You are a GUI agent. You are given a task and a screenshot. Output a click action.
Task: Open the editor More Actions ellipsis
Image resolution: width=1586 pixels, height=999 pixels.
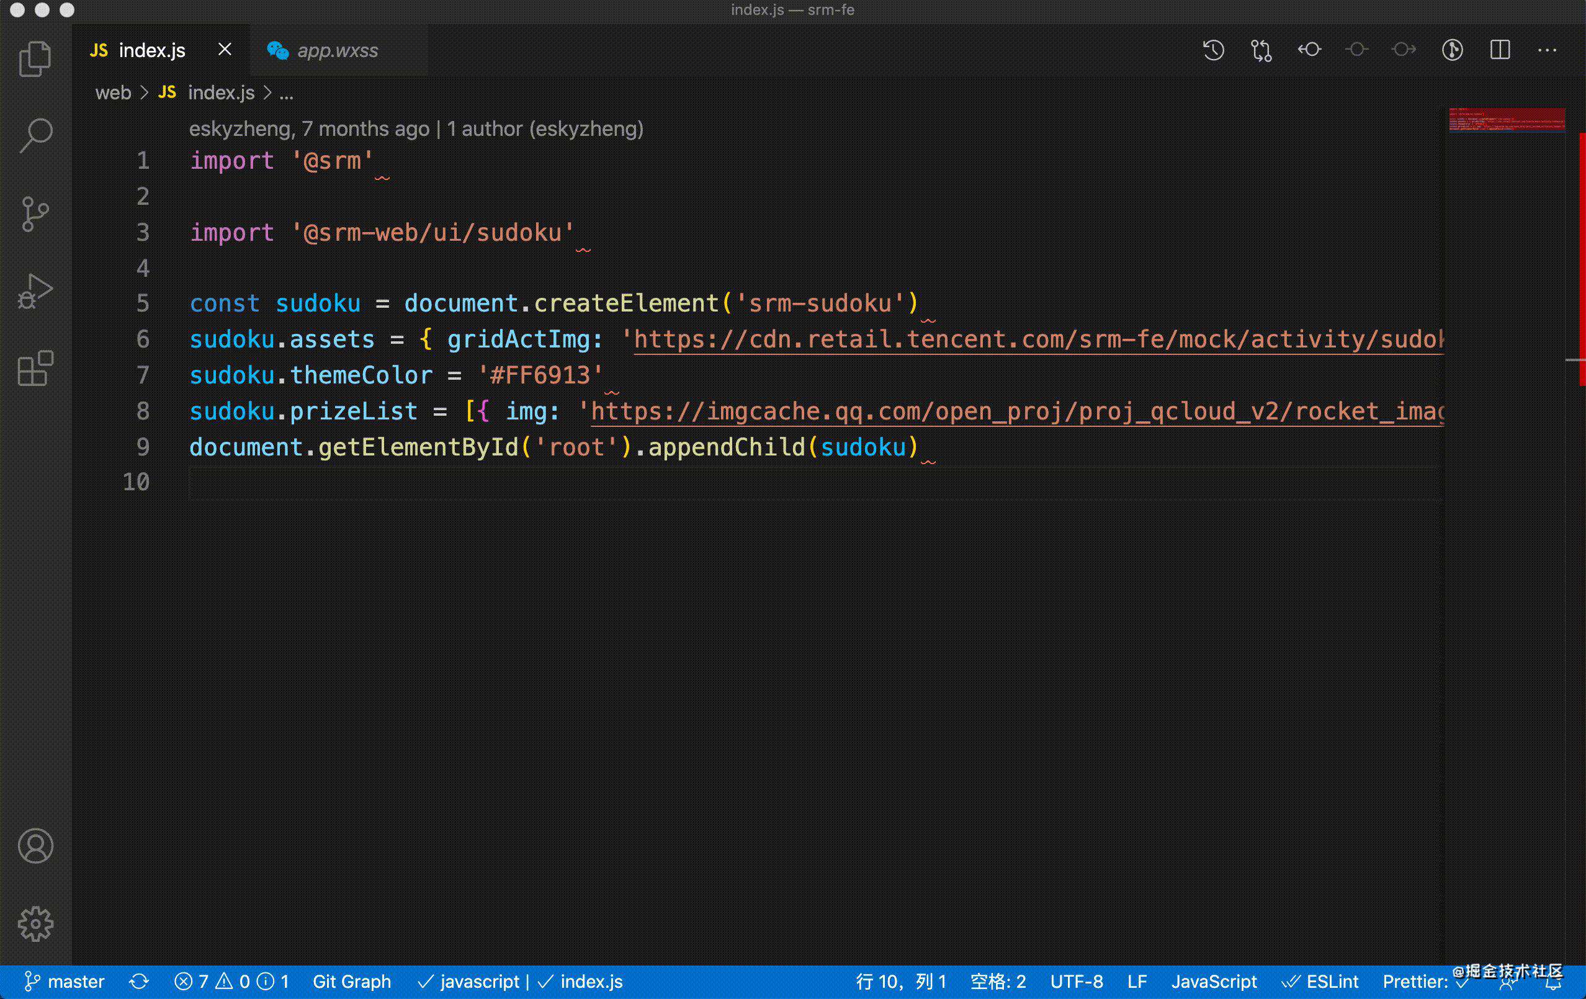point(1547,50)
